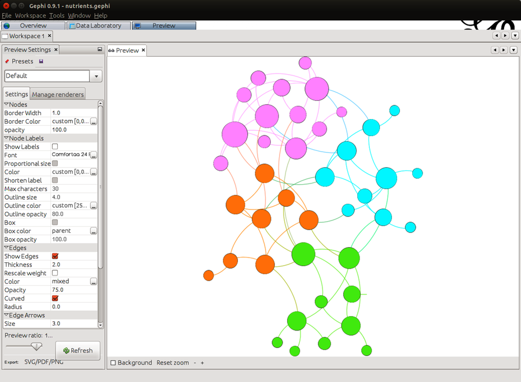
Task: Click the Border Width value 1.0
Action: (74, 113)
